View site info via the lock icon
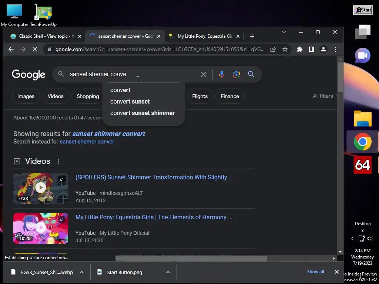Image resolution: width=379 pixels, height=284 pixels. tap(50, 49)
